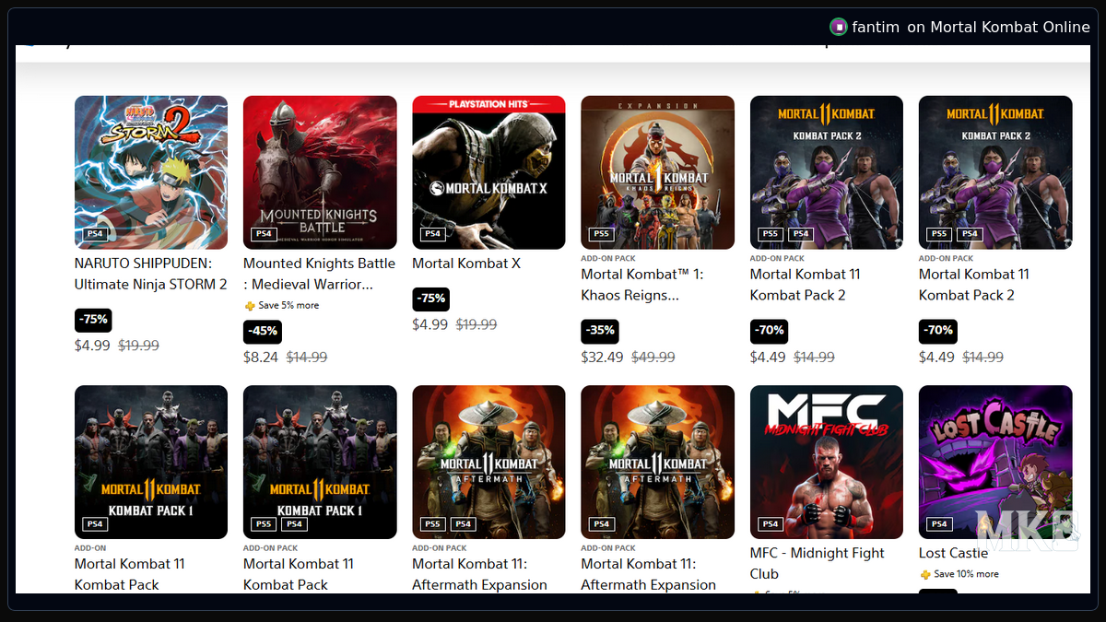This screenshot has height=622, width=1106.
Task: Select the PS4 badge on Kombat Pack 1 cover
Action: [94, 523]
